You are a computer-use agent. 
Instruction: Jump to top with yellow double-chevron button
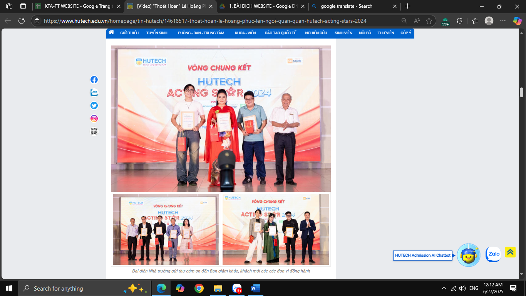[x=510, y=252]
